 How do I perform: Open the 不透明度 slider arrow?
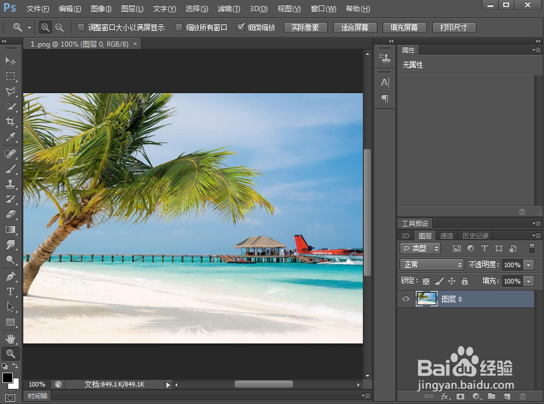528,265
